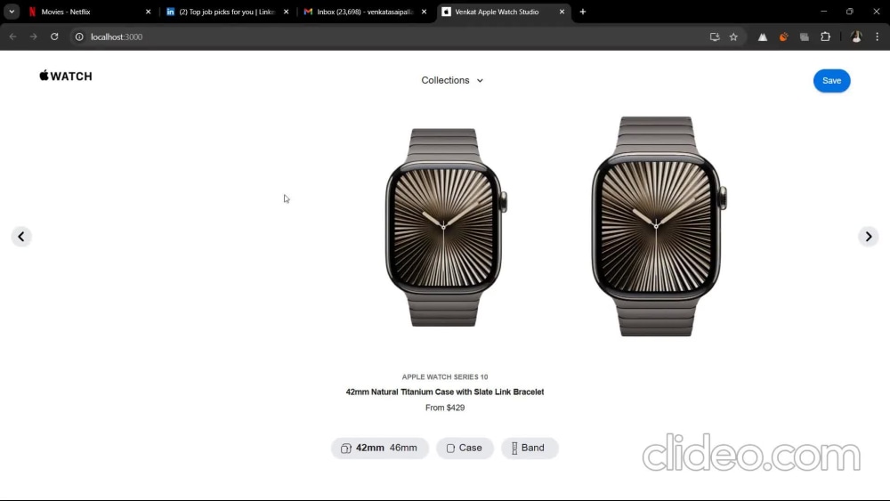The width and height of the screenshot is (890, 501).
Task: Click the browser back button
Action: pos(12,36)
